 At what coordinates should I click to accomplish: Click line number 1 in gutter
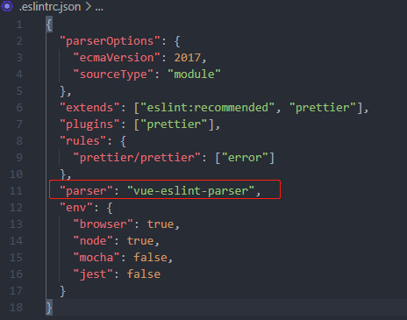click(19, 25)
